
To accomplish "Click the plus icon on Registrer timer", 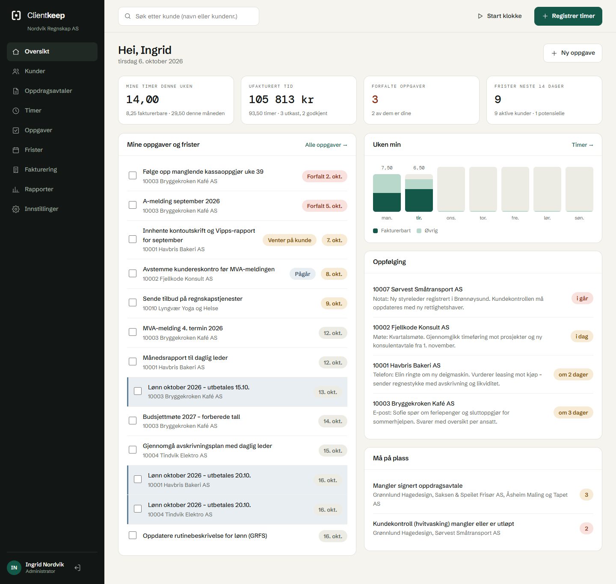I will click(x=545, y=16).
